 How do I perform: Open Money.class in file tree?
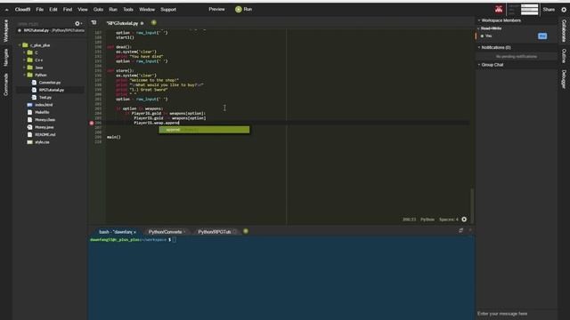pos(45,120)
